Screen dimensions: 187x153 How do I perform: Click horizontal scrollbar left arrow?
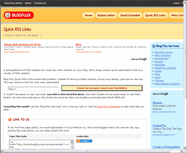[x=2, y=151]
